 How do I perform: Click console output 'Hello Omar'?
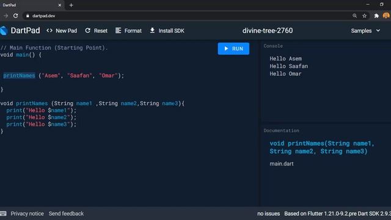coord(285,74)
